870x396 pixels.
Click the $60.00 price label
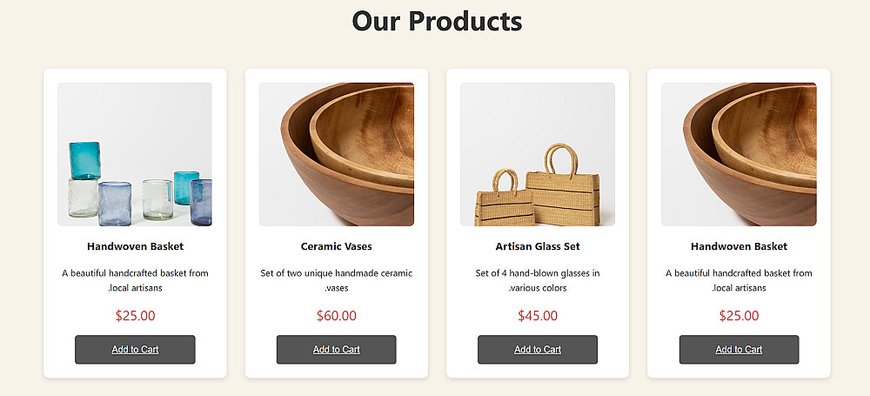coord(336,316)
